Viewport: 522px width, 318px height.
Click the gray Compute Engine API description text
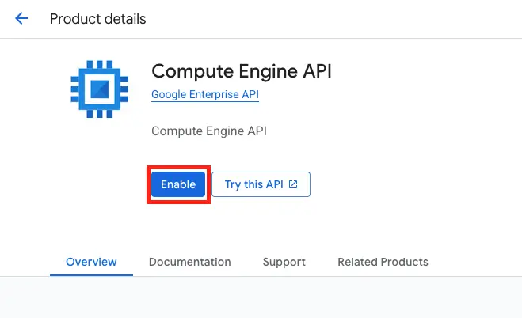208,131
